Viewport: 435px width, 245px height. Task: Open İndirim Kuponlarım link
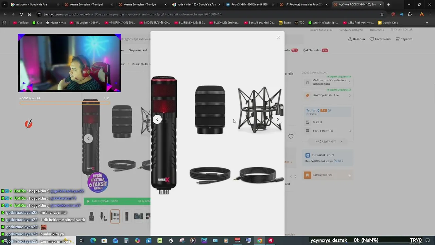321,30
